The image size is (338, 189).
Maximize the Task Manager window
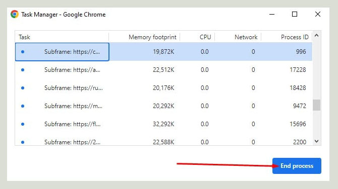[295, 14]
